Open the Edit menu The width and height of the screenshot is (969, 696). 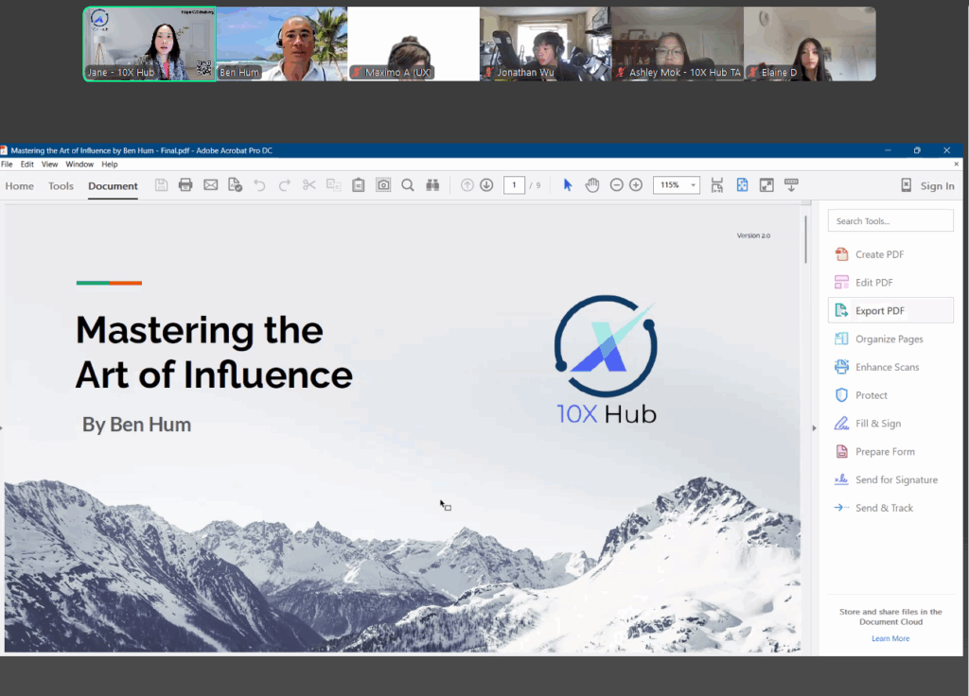tap(27, 165)
